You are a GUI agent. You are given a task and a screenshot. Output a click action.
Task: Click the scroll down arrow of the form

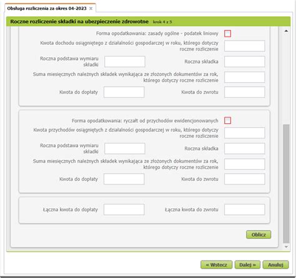tap(286, 247)
